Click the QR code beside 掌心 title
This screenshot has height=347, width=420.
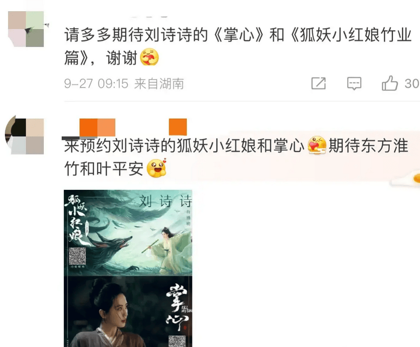click(177, 341)
